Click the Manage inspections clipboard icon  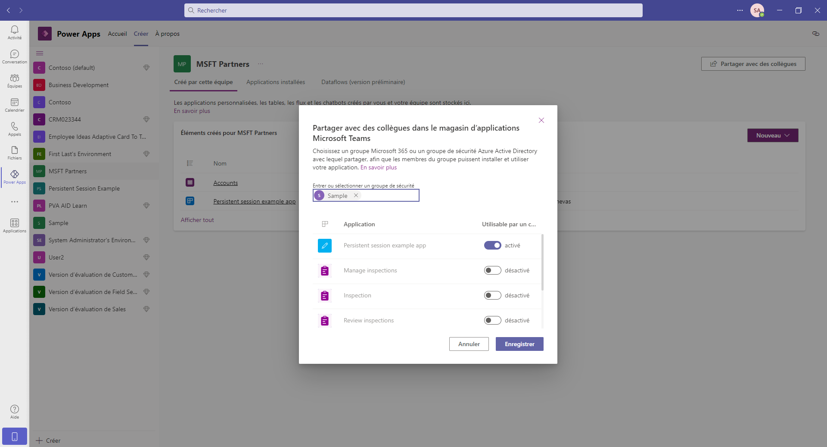click(325, 271)
